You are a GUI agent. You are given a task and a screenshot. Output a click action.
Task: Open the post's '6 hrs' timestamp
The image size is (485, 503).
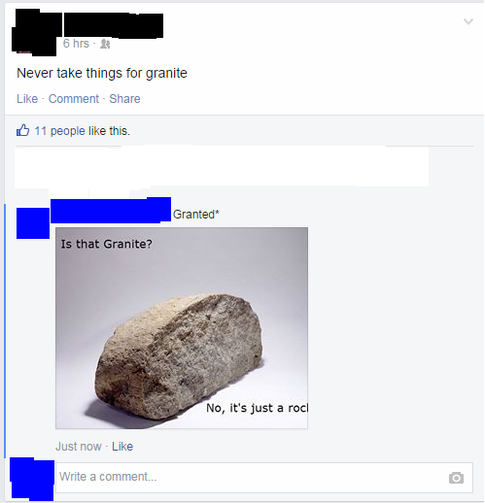tap(76, 44)
